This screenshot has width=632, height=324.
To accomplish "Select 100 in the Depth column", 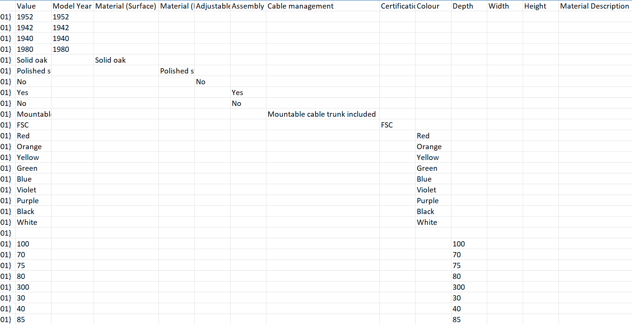I will pyautogui.click(x=469, y=244).
